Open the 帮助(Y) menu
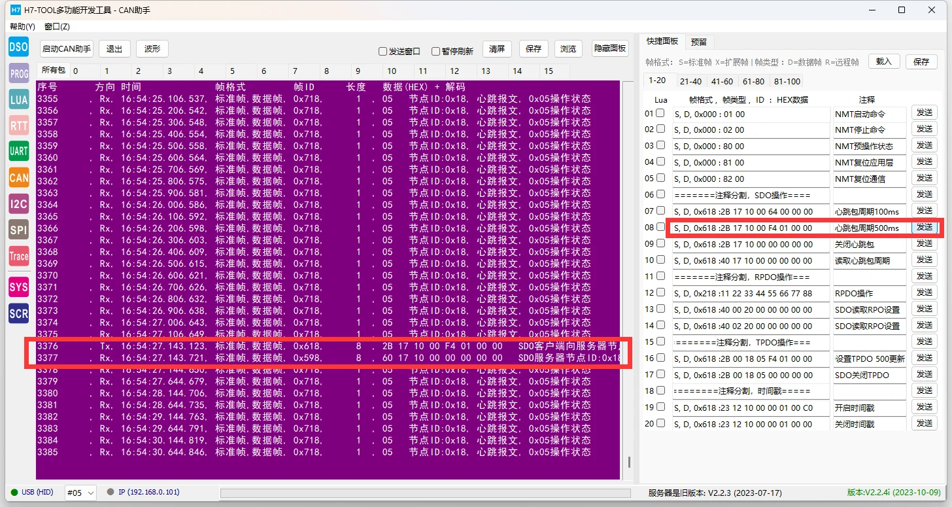Viewport: 952px width, 507px height. click(22, 27)
